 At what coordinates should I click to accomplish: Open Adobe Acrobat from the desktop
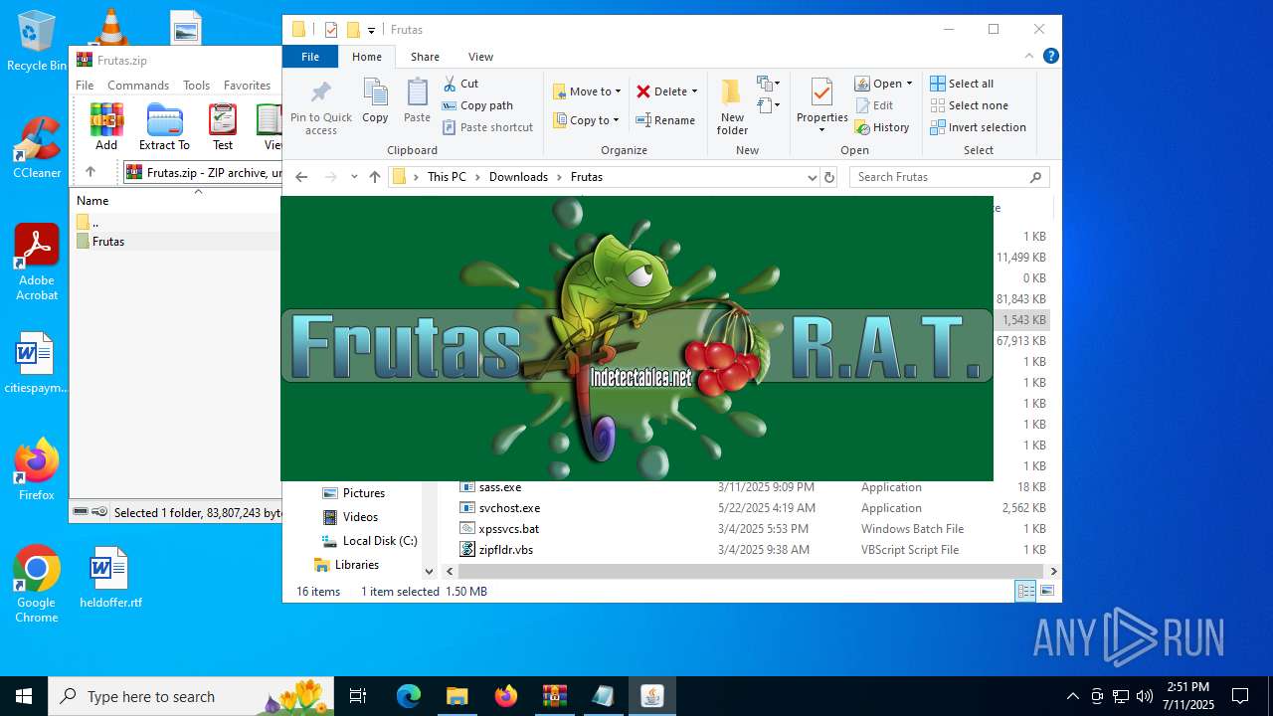pyautogui.click(x=37, y=263)
